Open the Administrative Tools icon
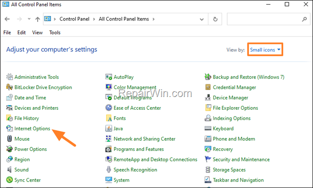Image resolution: width=313 pixels, height=188 pixels. pos(9,77)
